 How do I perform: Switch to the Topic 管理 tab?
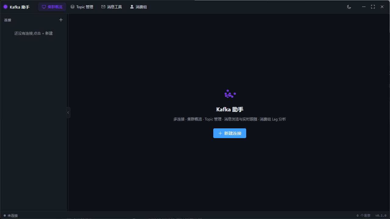(82, 7)
